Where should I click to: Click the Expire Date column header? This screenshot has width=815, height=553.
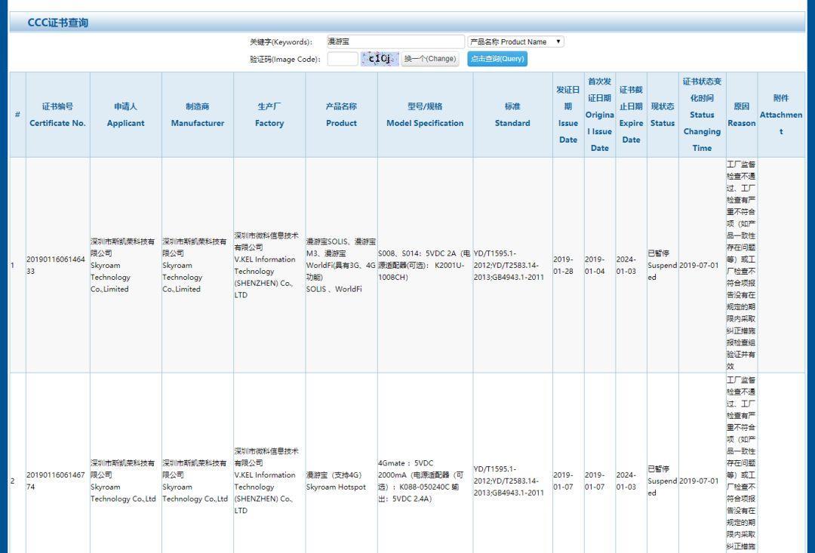coord(631,115)
